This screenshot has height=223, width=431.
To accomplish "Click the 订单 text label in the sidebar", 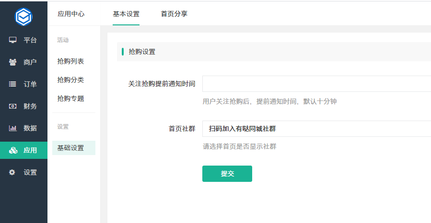I will click(30, 84).
